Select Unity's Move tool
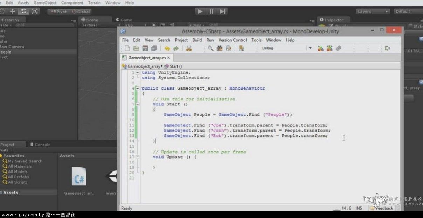 (12, 11)
